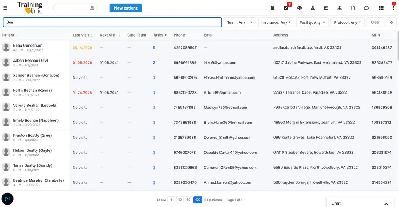The height and width of the screenshot is (207, 399).
Task: Click email Brain.Hane36@hotmail.com
Action: (x=228, y=123)
